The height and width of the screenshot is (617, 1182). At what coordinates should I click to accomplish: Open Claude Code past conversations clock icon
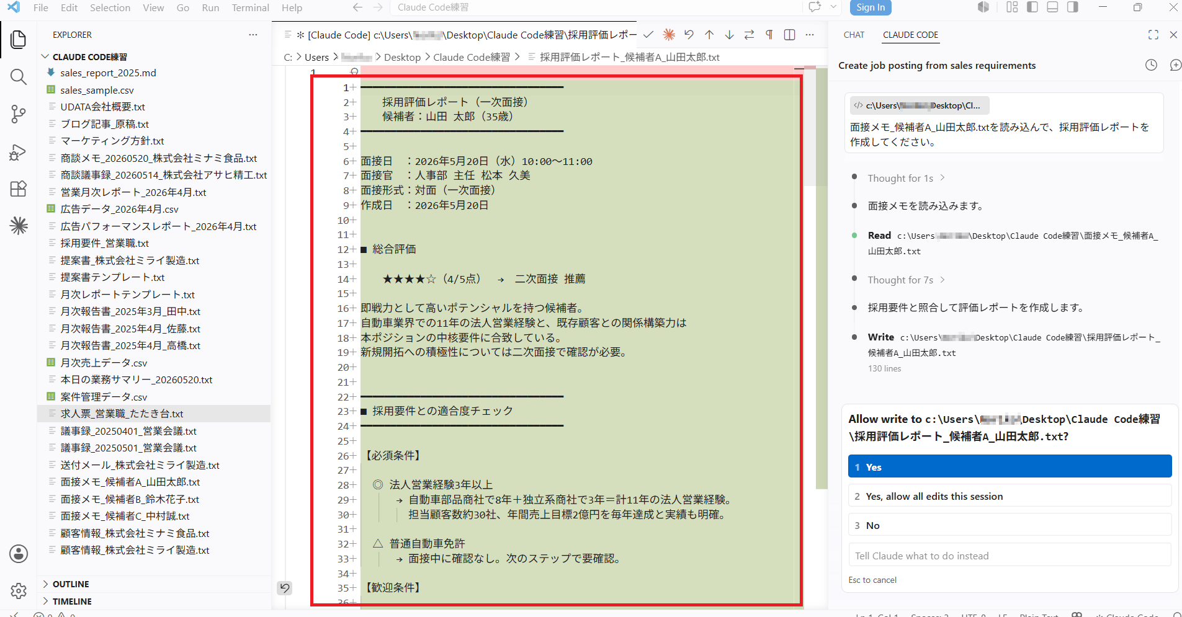(1151, 65)
